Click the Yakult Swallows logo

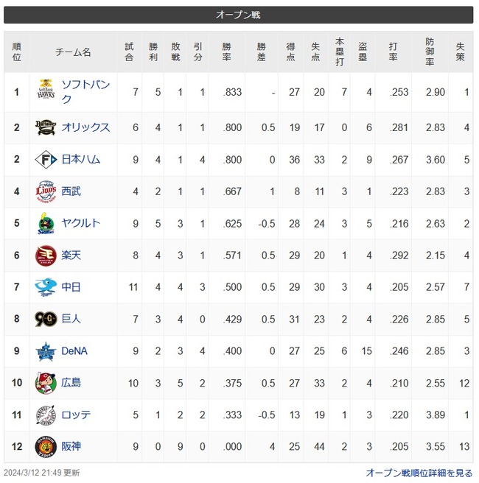[x=46, y=223]
